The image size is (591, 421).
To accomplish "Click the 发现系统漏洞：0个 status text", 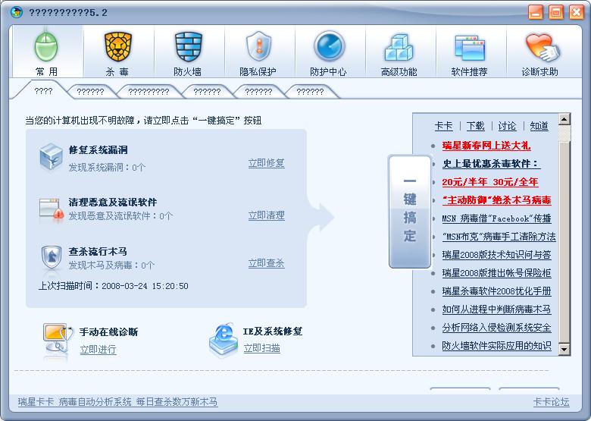I will (x=107, y=167).
